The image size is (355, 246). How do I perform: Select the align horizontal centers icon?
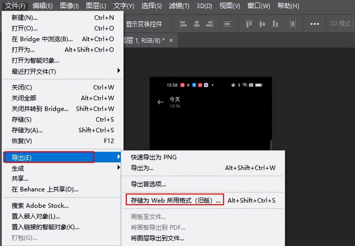(x=197, y=24)
